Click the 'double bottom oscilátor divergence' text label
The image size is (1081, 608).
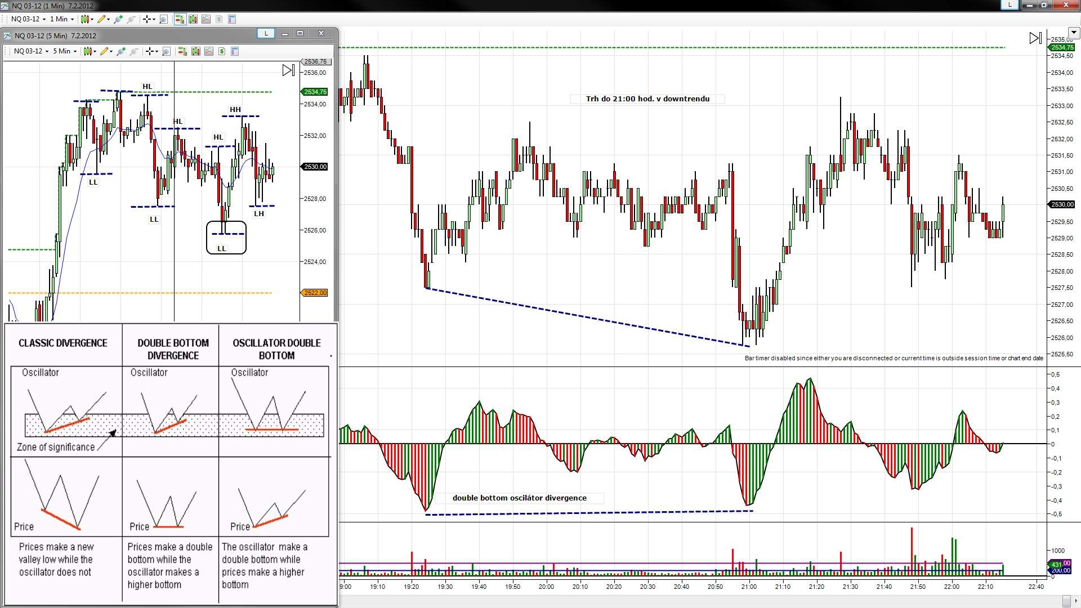[519, 498]
